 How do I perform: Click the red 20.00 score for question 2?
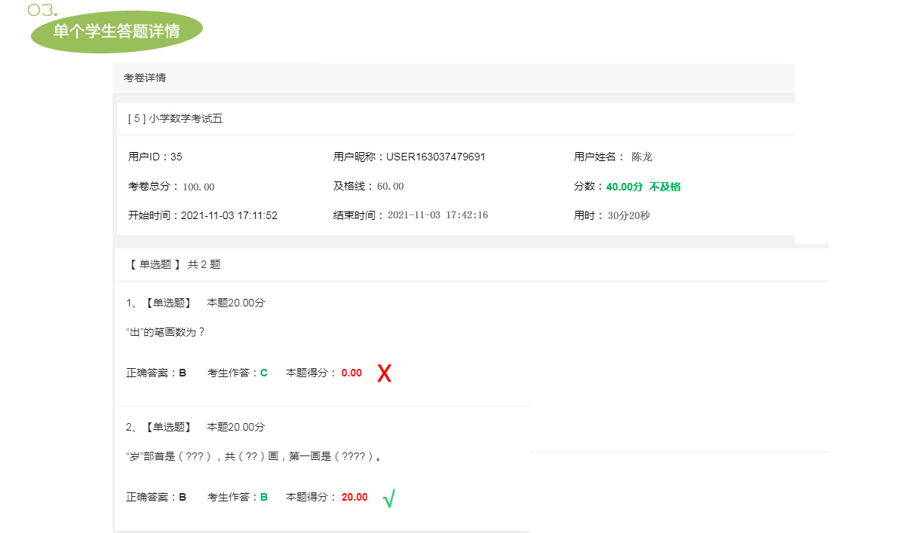click(354, 497)
